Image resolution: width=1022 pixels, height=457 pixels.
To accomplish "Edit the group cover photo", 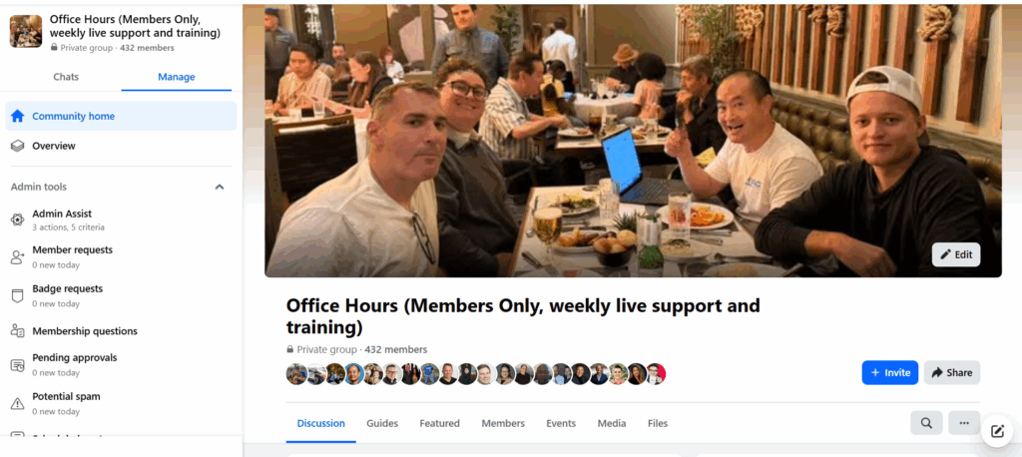I will [x=956, y=254].
